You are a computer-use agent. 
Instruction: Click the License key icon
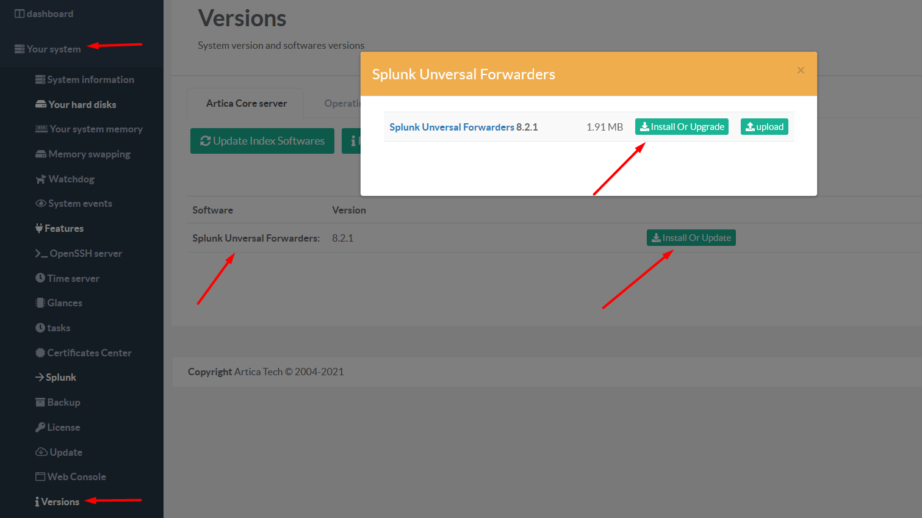(40, 428)
